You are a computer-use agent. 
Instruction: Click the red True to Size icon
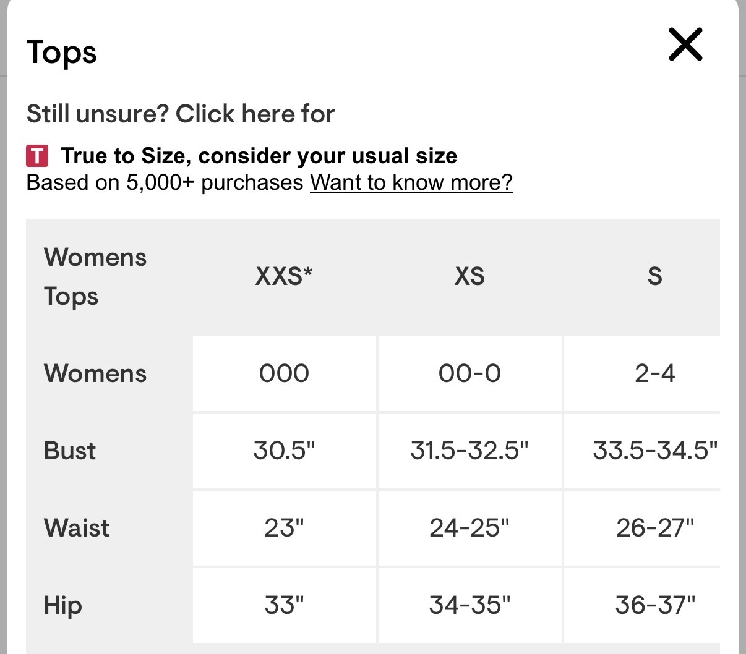tap(37, 156)
